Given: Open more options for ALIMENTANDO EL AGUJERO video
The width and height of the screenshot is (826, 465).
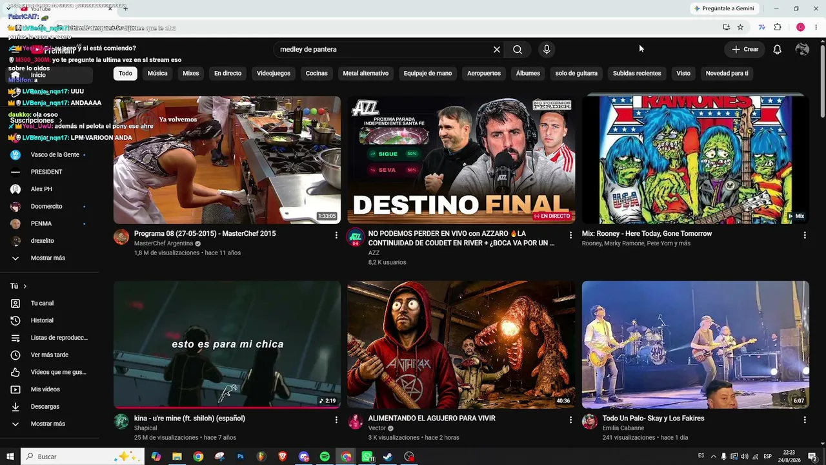Looking at the screenshot, I should pos(570,420).
